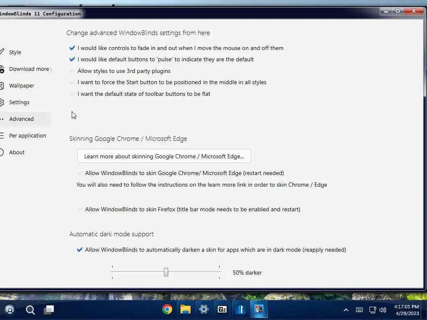Enable Allow styles to use 3rd party plugins

72,71
